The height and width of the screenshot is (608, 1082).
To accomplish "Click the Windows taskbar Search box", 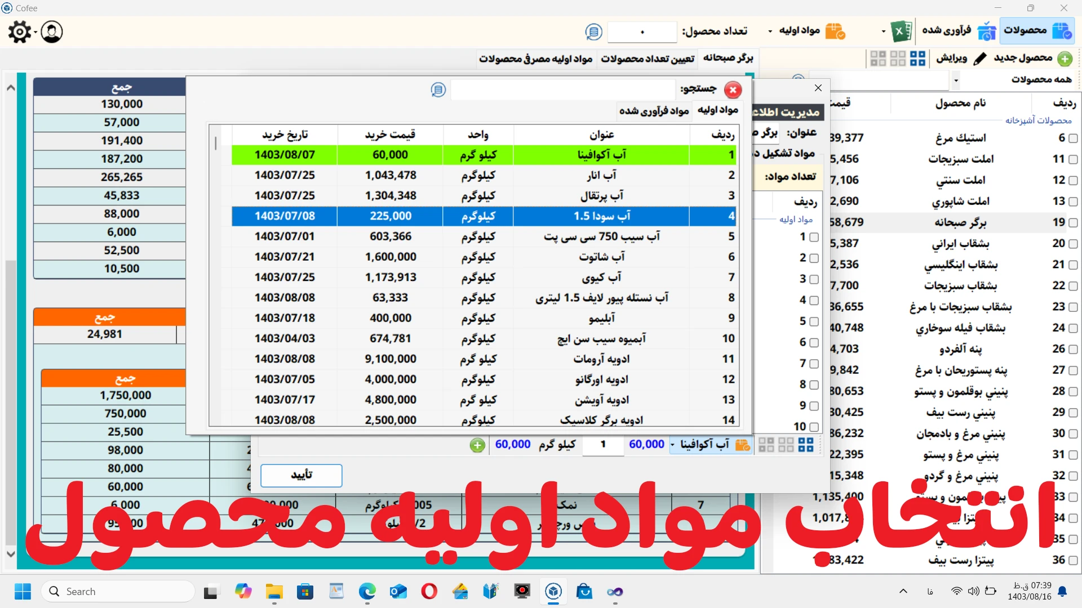I will [118, 592].
